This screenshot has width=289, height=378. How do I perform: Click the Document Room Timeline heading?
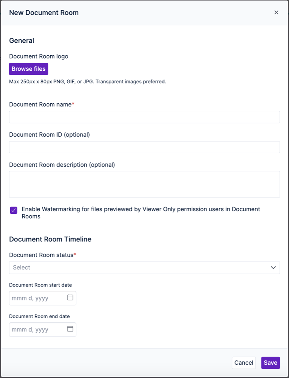click(x=50, y=239)
